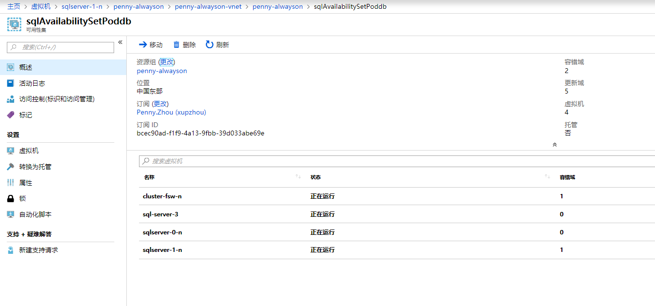Image resolution: width=655 pixels, height=306 pixels.
Task: Click the Move arrow icon in toolbar
Action: click(143, 45)
